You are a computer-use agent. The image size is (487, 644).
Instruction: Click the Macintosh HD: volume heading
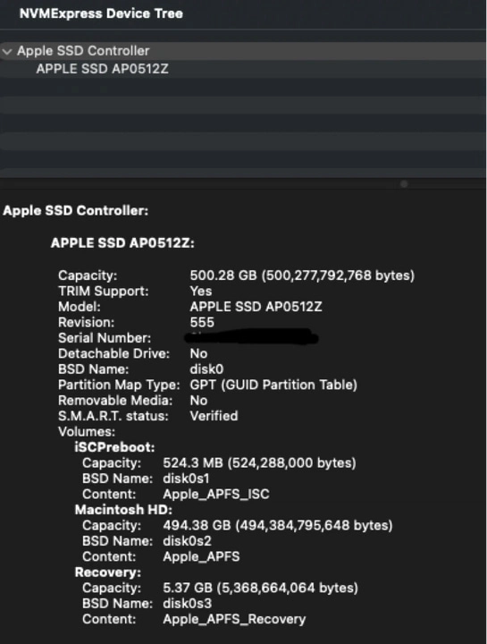click(x=123, y=510)
